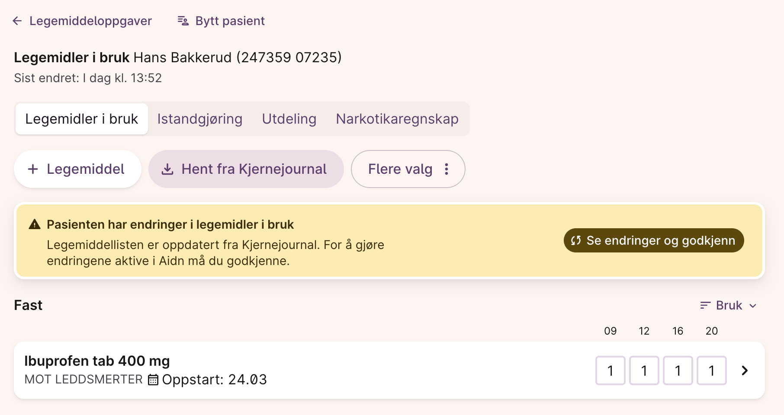Select the 09 dose box for Ibuprofen
This screenshot has width=784, height=415.
click(x=610, y=370)
